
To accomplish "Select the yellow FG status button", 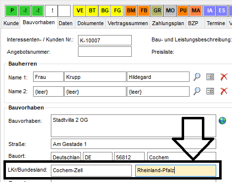I will click(117, 11).
